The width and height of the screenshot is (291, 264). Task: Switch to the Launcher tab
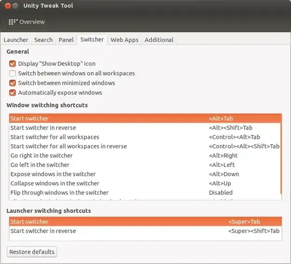[x=16, y=40]
